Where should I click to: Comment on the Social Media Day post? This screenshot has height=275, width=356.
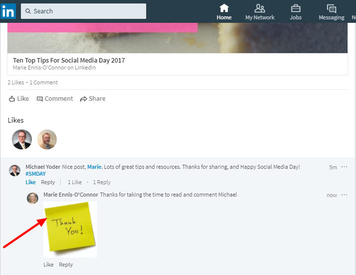tap(55, 99)
